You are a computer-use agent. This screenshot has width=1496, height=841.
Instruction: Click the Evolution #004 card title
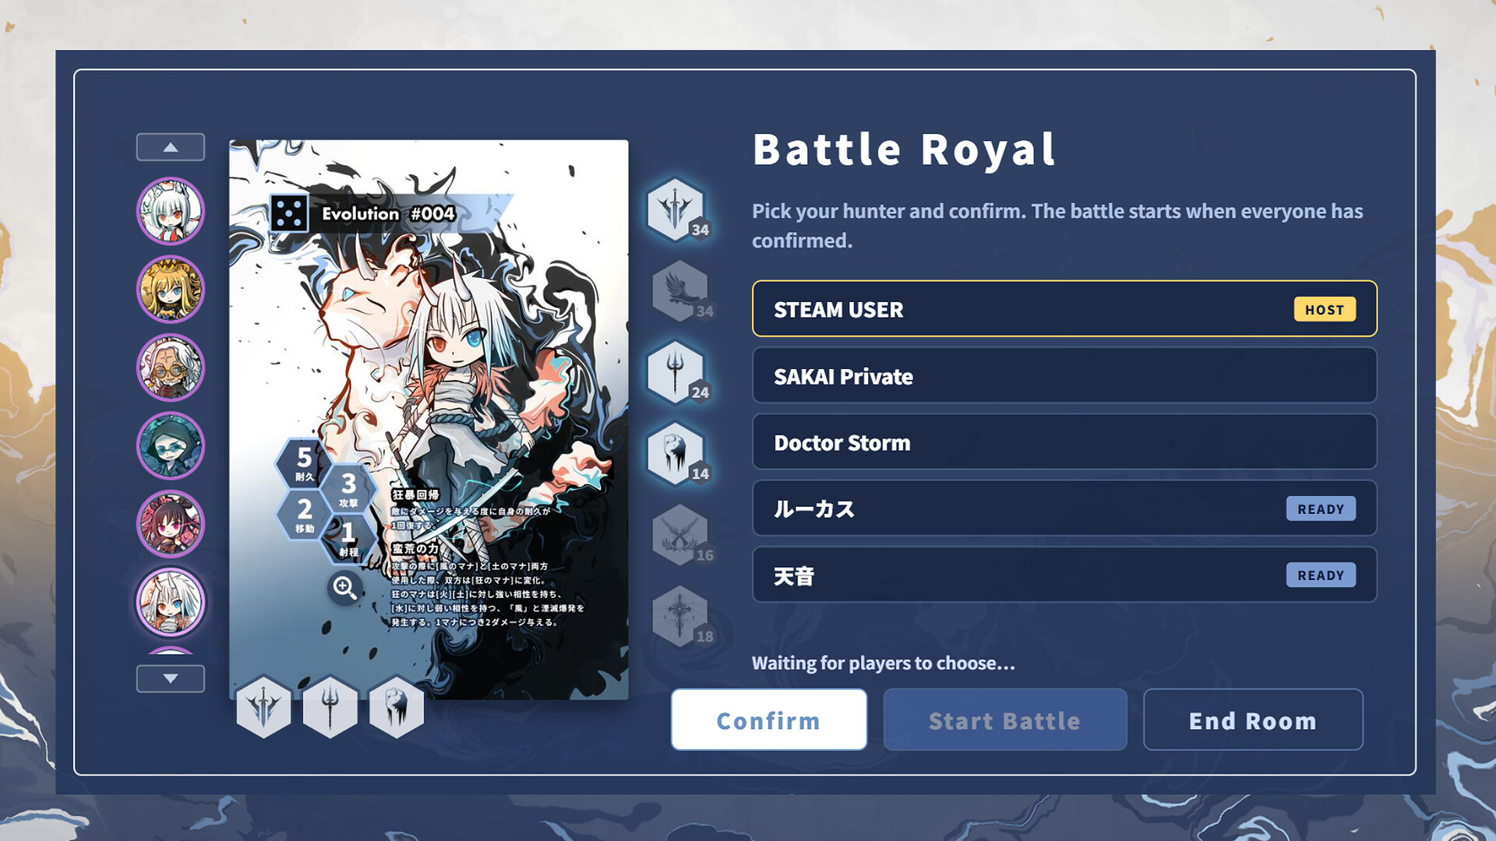(388, 213)
